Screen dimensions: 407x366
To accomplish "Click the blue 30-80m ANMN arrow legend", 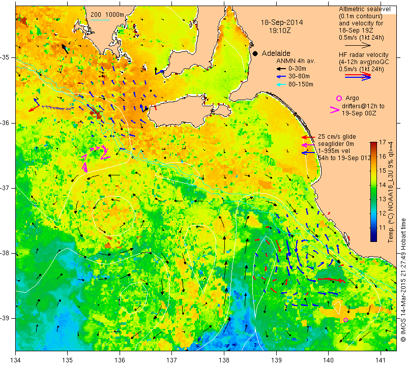I will pos(281,77).
